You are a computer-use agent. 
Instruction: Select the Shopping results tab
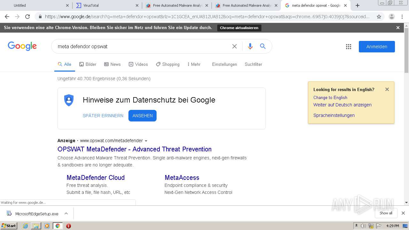click(168, 64)
